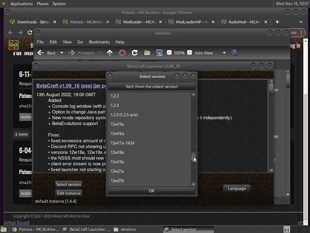Click the Up folder arrow in versions toolbar
Screen dimensions: 310x233
[x=110, y=53]
